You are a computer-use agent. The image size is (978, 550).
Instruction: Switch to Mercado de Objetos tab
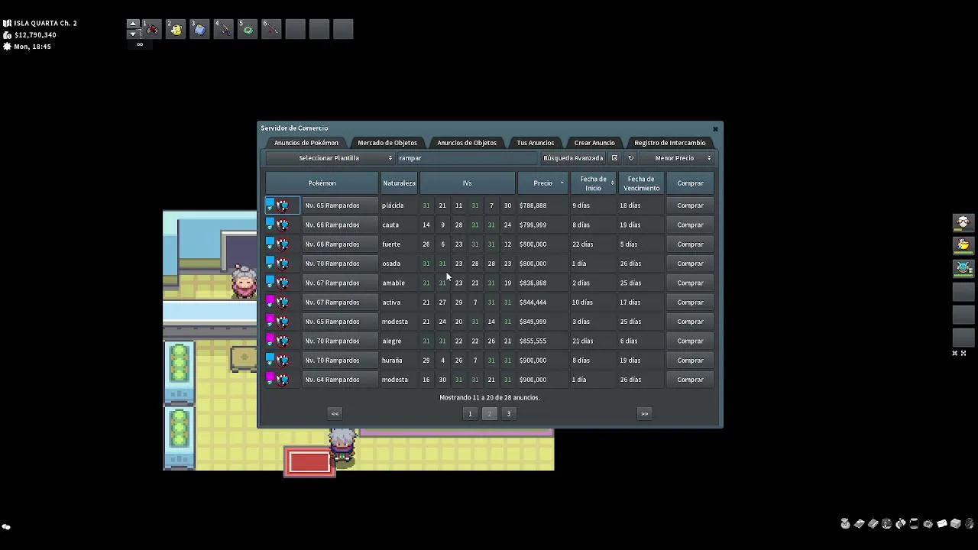[x=387, y=143]
